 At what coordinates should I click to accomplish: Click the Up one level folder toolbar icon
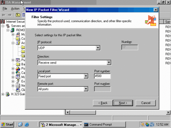point(18,15)
